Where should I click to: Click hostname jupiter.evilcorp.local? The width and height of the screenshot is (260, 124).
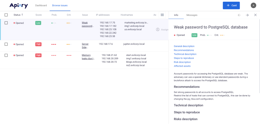pyautogui.click(x=134, y=44)
